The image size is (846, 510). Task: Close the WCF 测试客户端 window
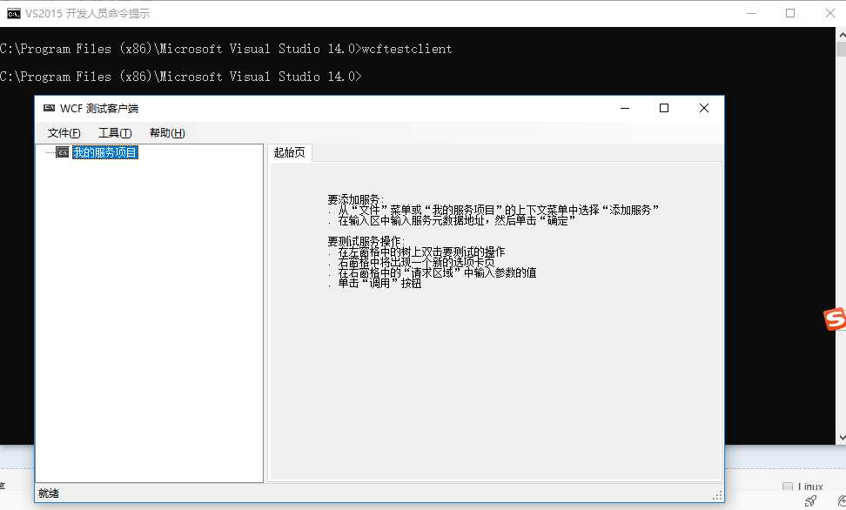(x=703, y=108)
